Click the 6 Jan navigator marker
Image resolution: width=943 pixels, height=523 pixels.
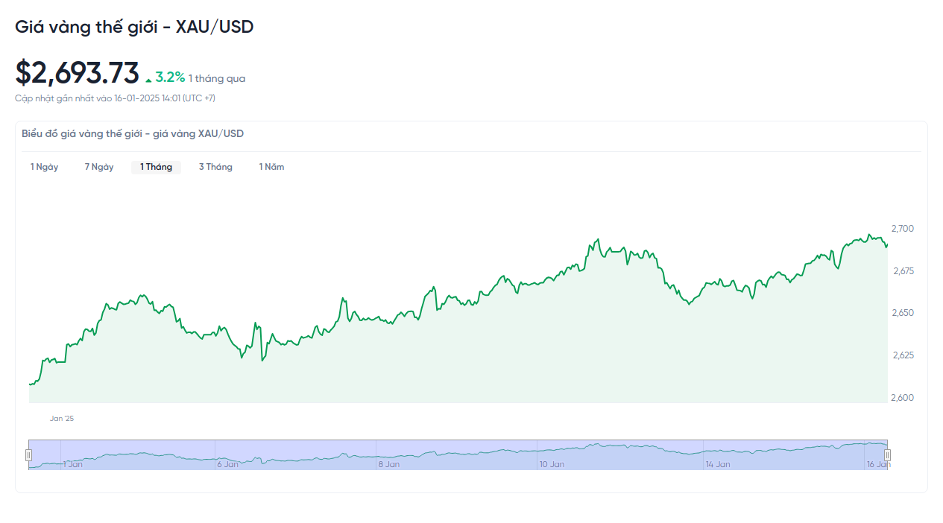coord(227,464)
